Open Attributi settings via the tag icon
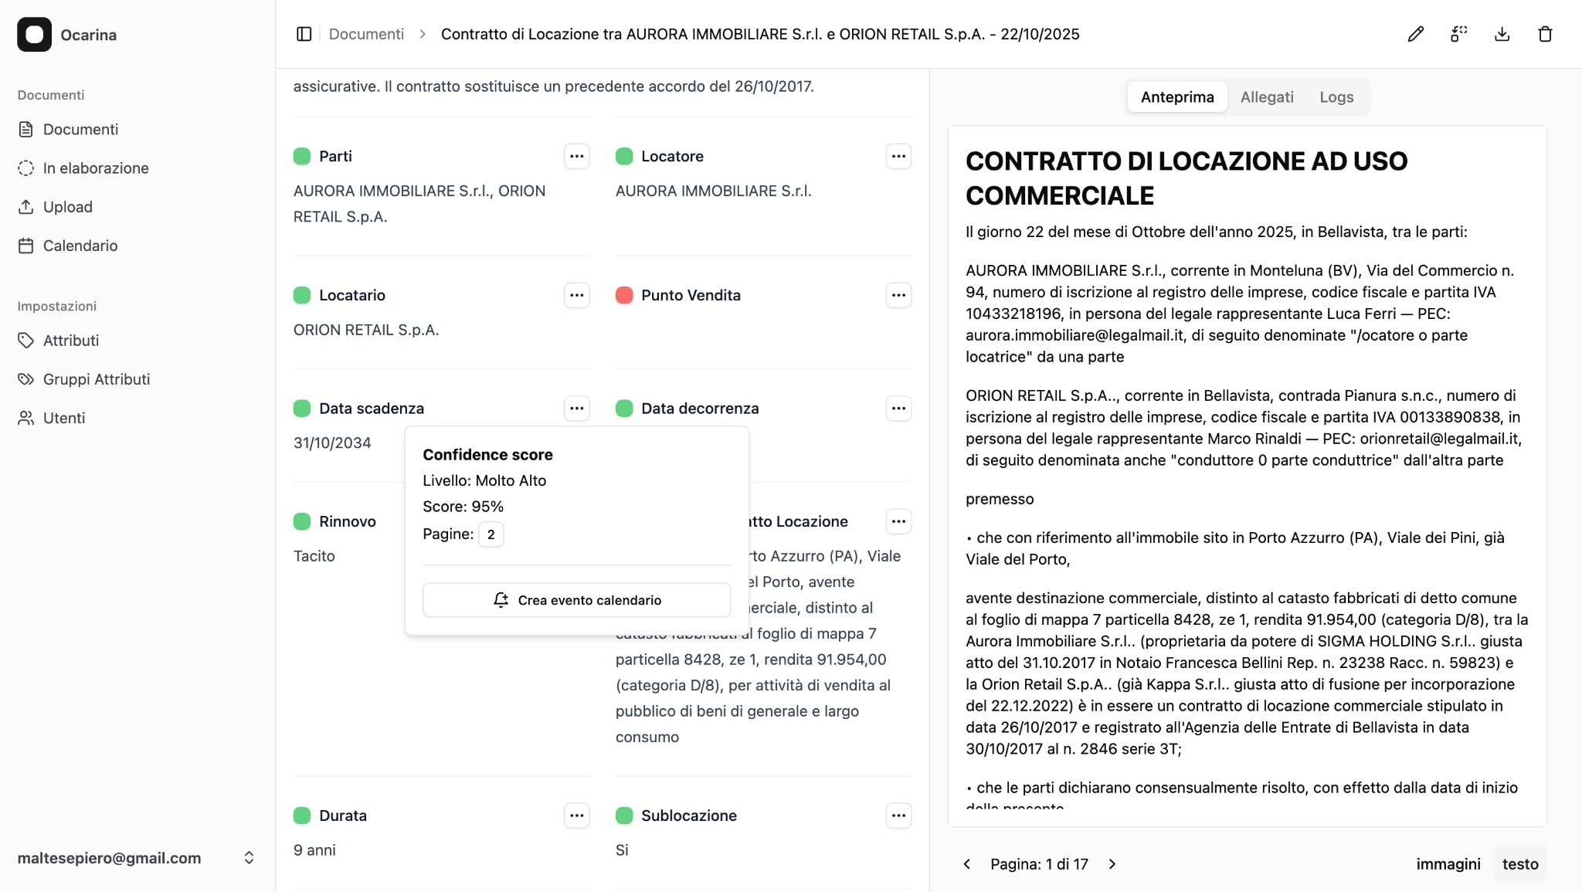 (71, 340)
